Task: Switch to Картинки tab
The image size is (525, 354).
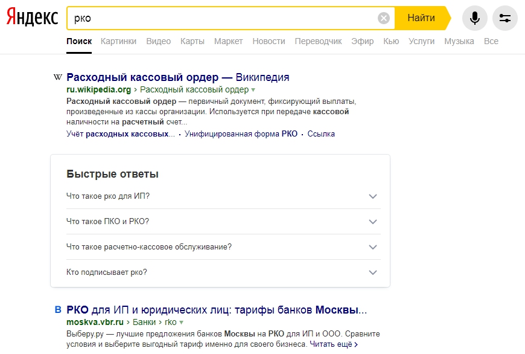Action: tap(118, 41)
